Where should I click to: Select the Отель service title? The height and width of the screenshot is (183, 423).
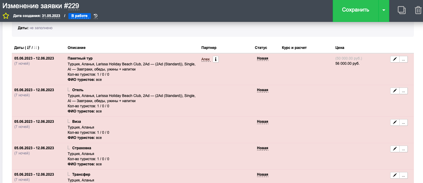78,90
